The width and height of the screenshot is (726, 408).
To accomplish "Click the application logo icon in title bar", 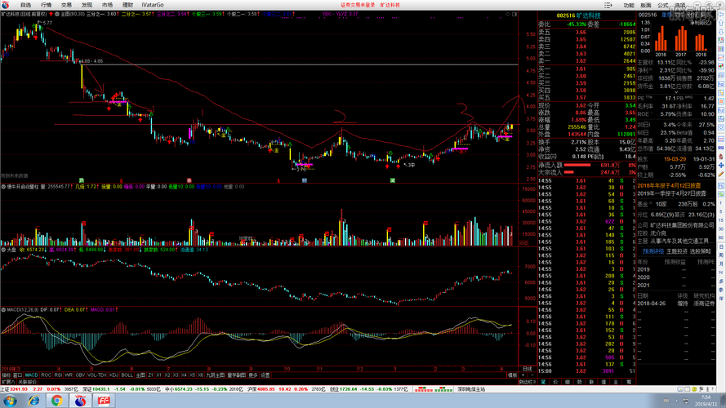I will [5, 5].
